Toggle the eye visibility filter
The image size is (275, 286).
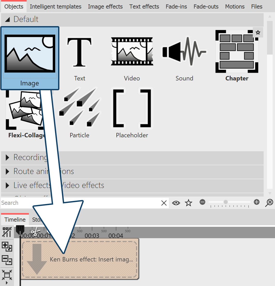click(176, 203)
